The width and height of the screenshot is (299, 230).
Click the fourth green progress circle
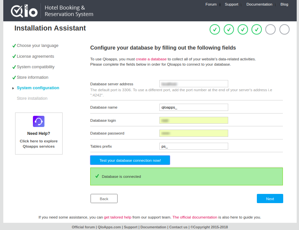click(257, 29)
